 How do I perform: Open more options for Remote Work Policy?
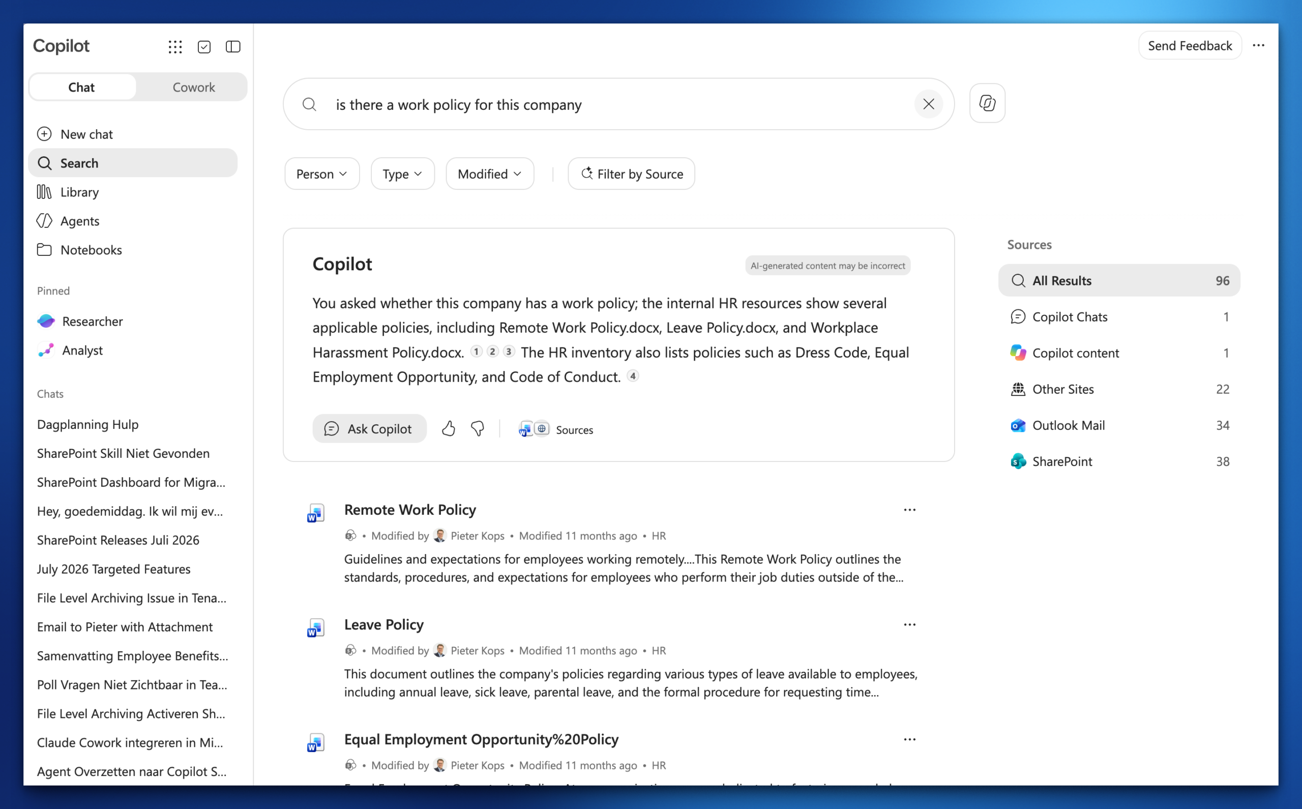point(909,510)
